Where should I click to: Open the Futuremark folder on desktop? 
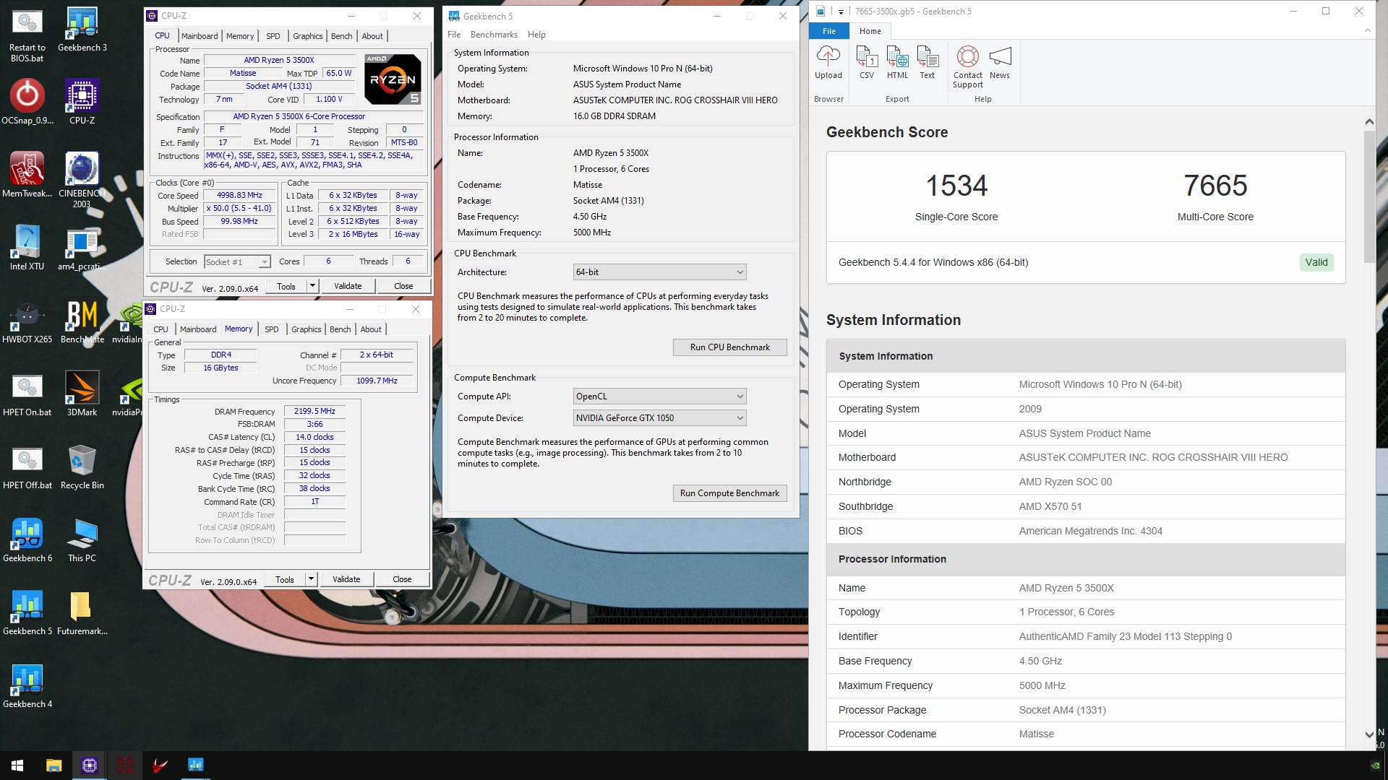pyautogui.click(x=82, y=612)
